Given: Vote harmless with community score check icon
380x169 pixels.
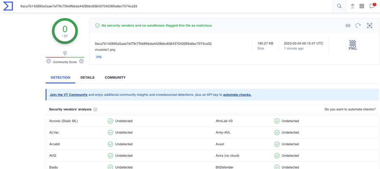Looking at the screenshot, I should (x=81, y=61).
